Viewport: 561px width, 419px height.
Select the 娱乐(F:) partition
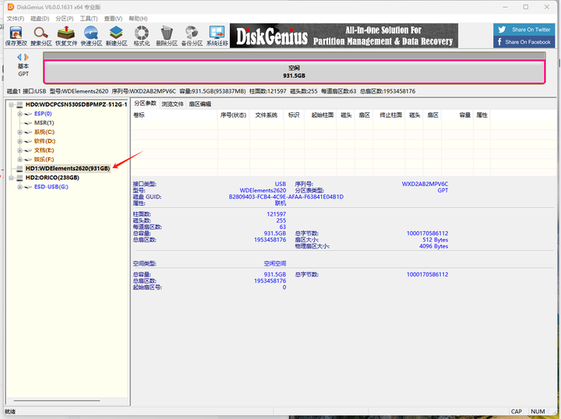point(44,160)
